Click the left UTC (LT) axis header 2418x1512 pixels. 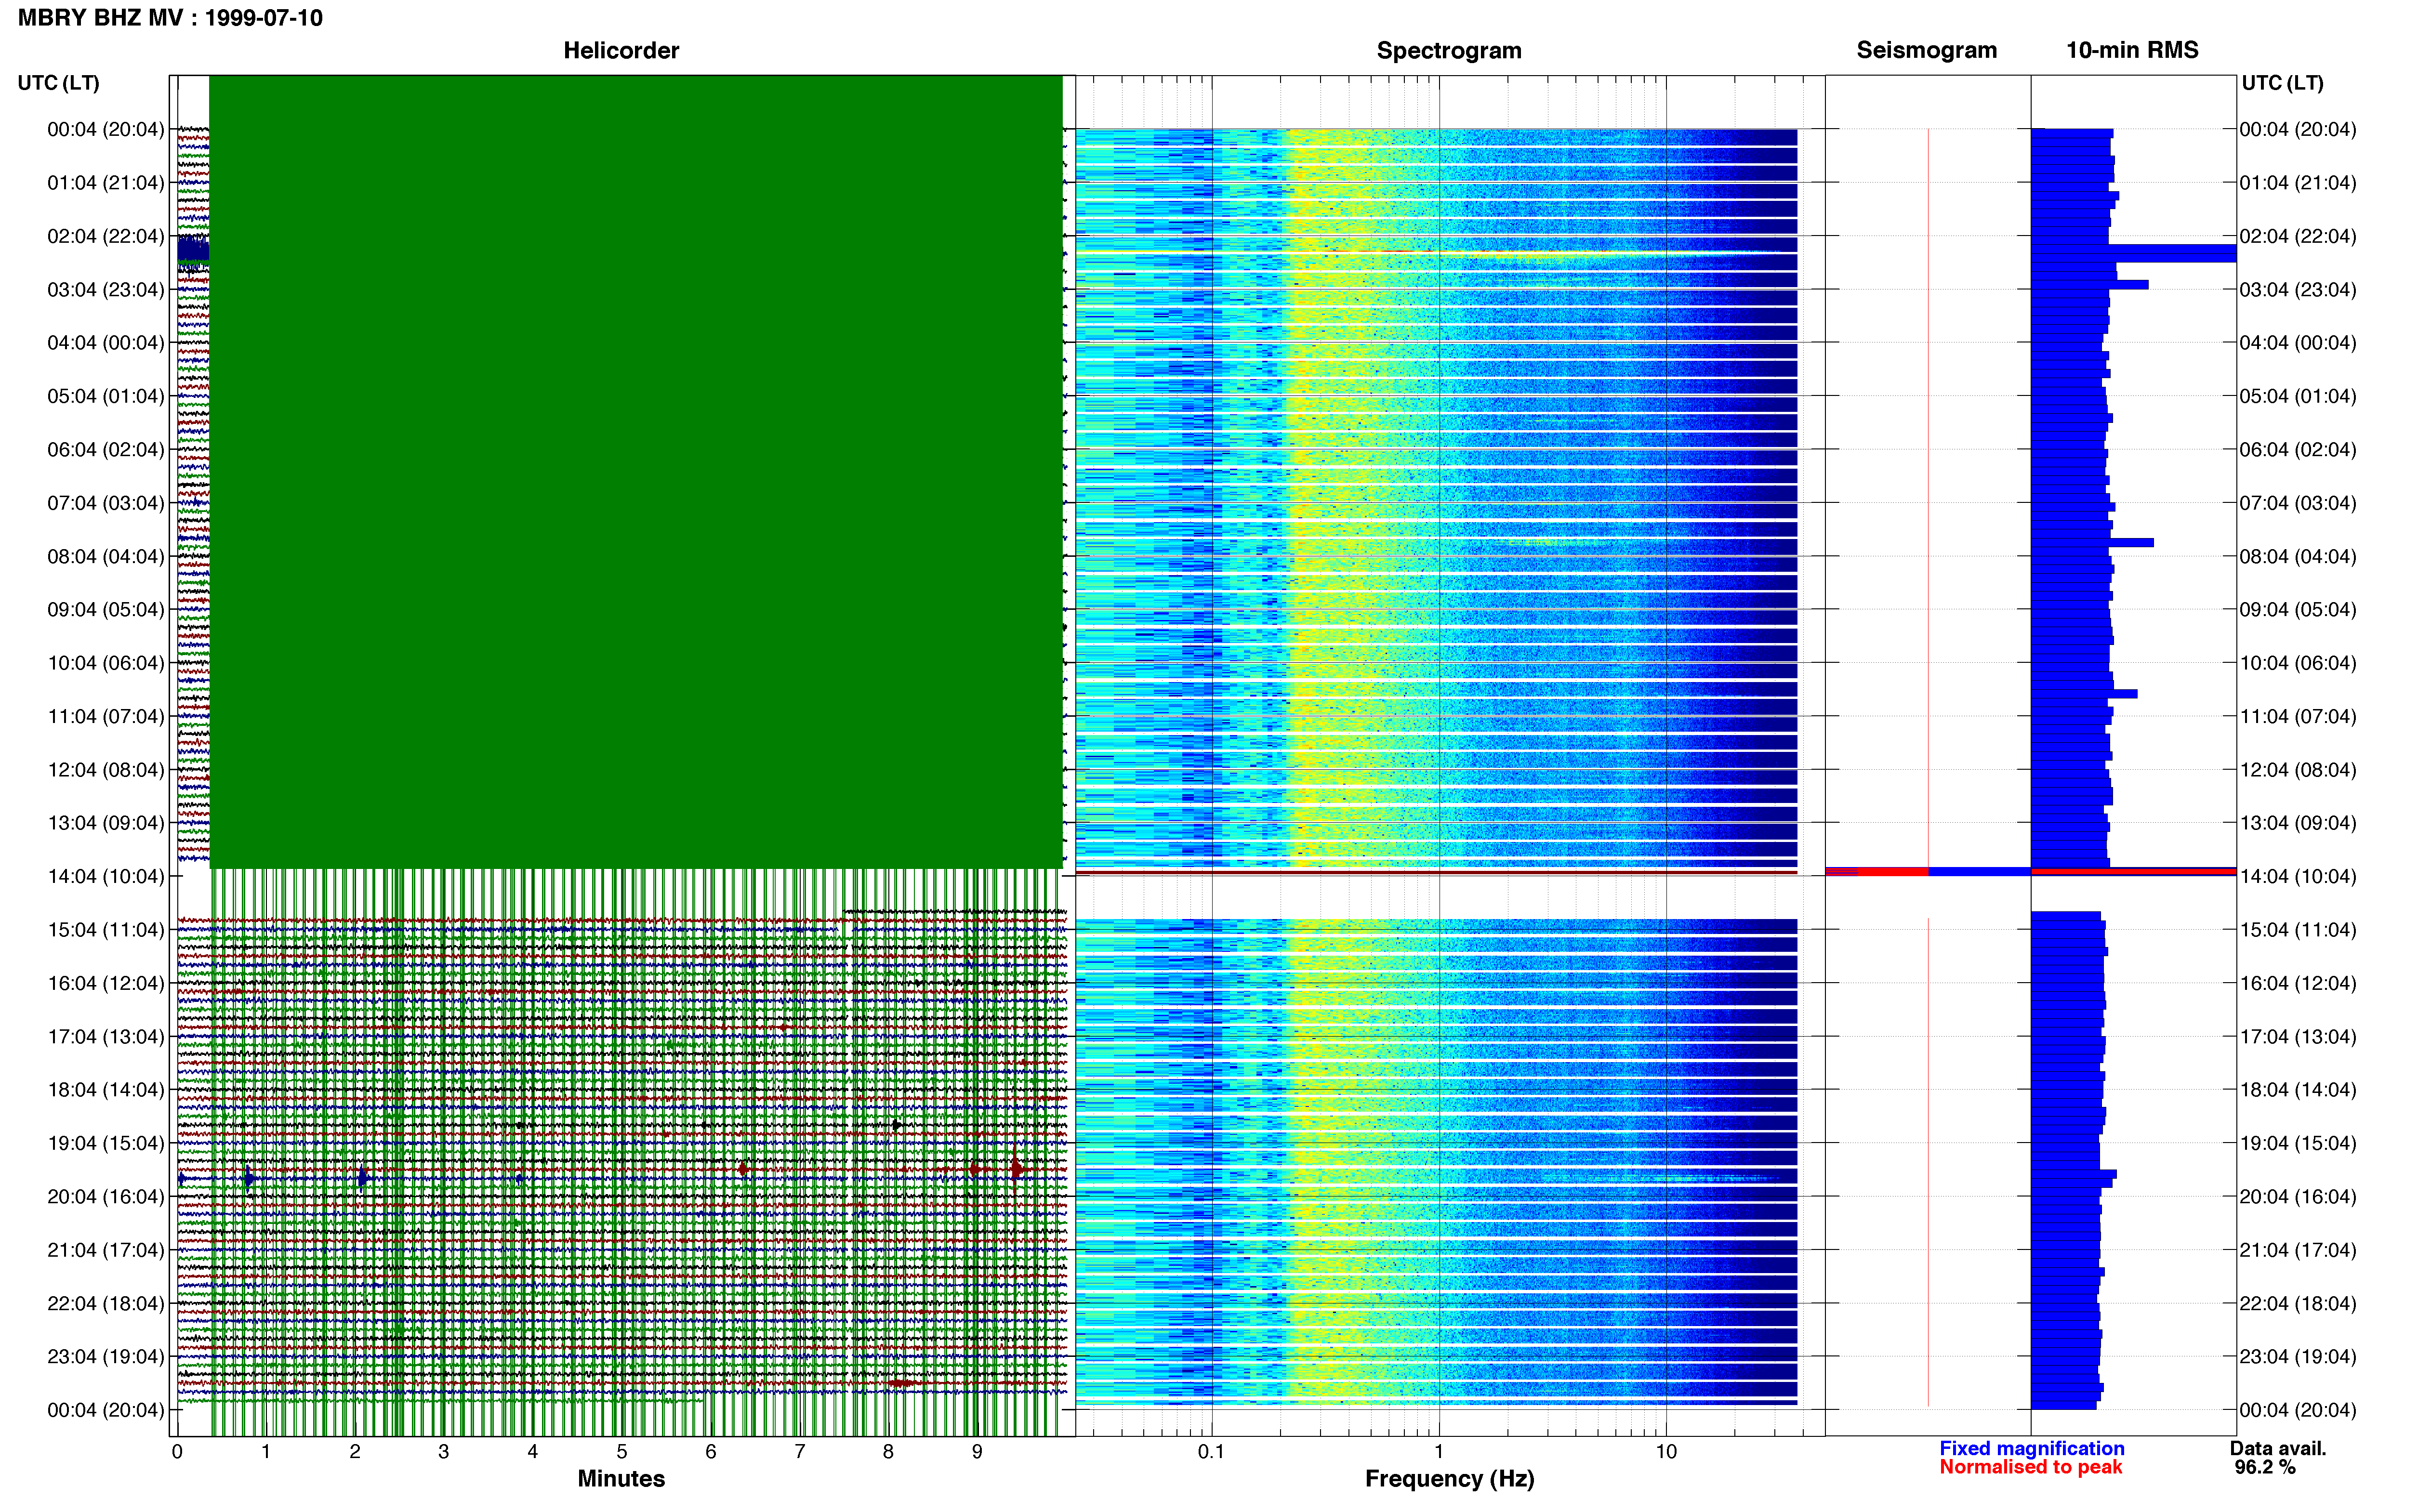(58, 83)
